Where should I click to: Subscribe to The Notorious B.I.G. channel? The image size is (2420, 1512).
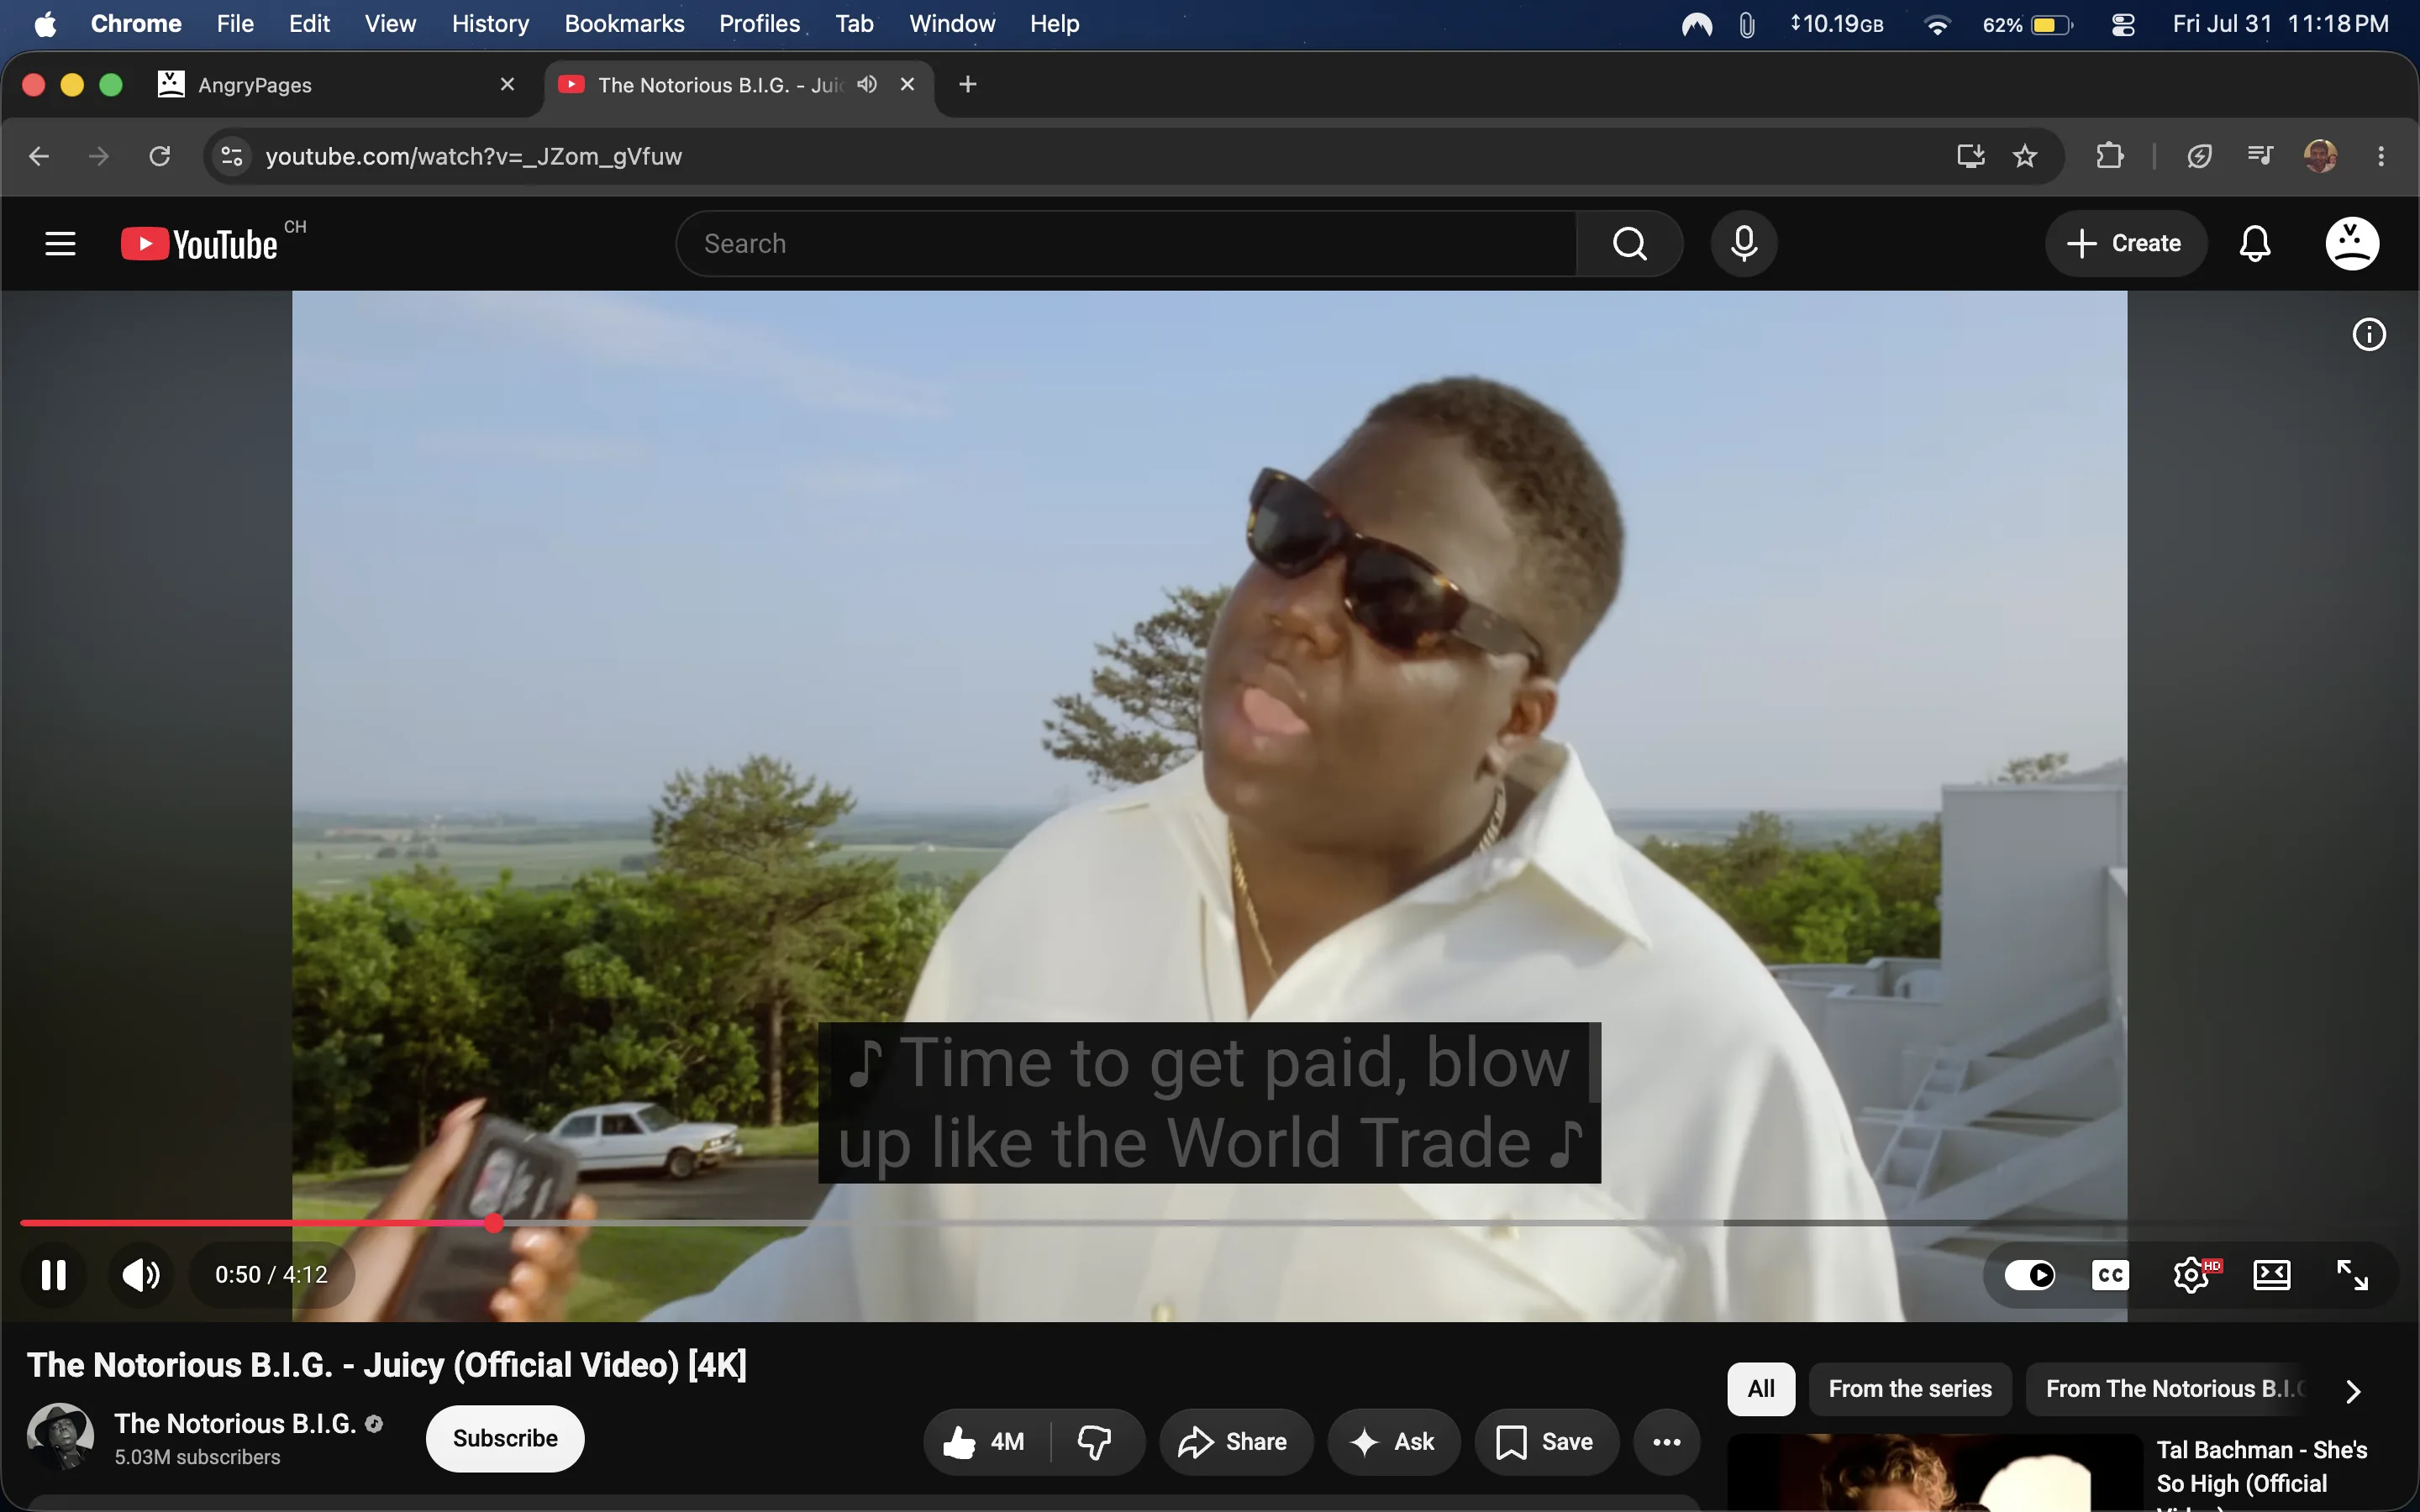pyautogui.click(x=505, y=1438)
